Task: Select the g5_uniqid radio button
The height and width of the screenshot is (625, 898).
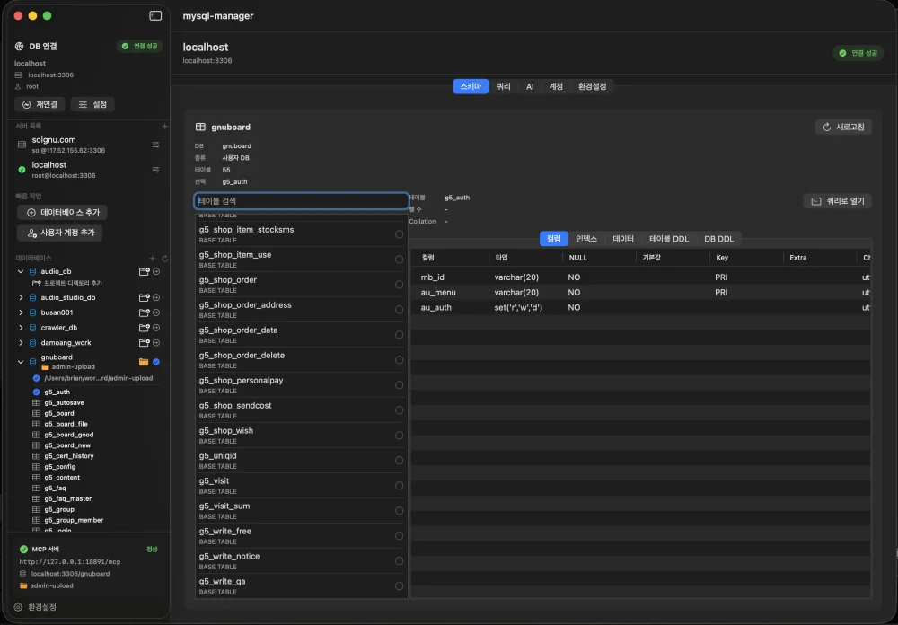Action: (x=400, y=461)
